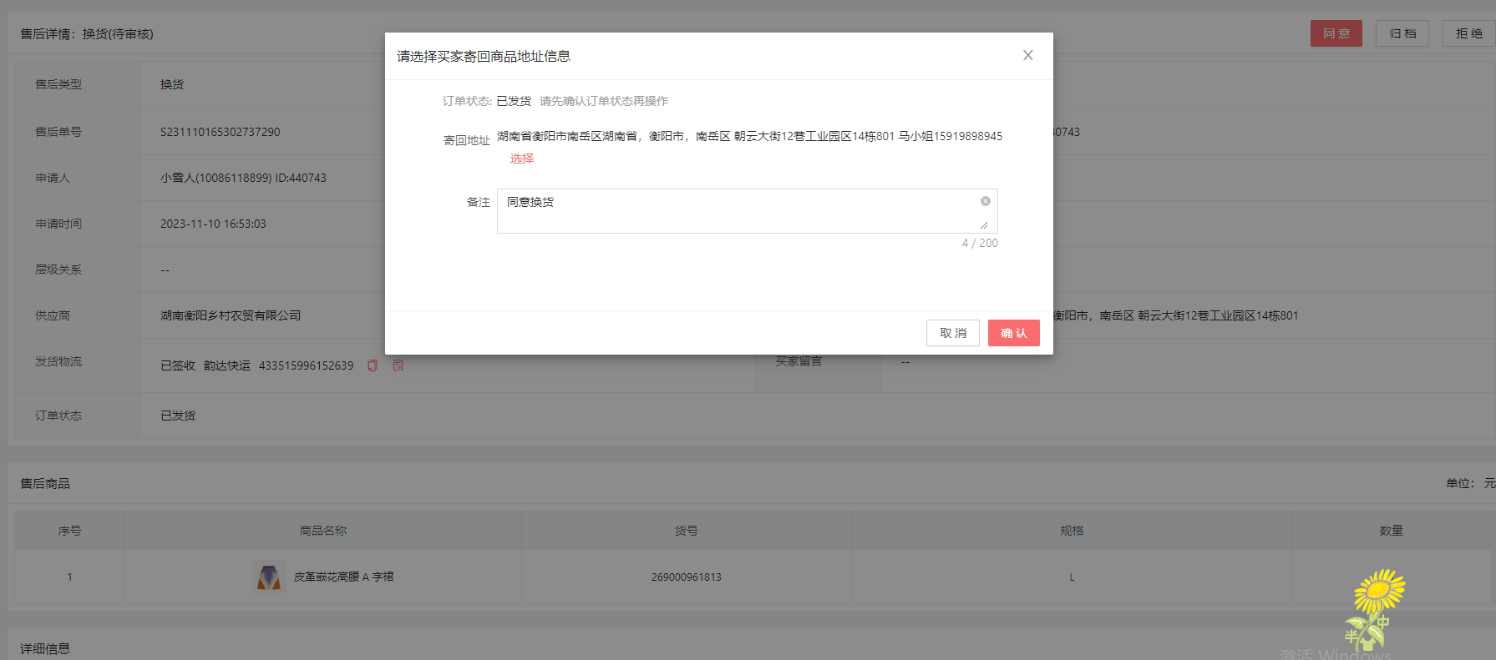Click the 同意 approve button
This screenshot has height=660, width=1496.
click(1336, 33)
